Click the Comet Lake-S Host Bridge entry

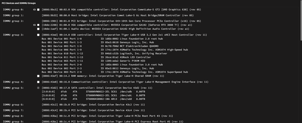pos(118,15)
